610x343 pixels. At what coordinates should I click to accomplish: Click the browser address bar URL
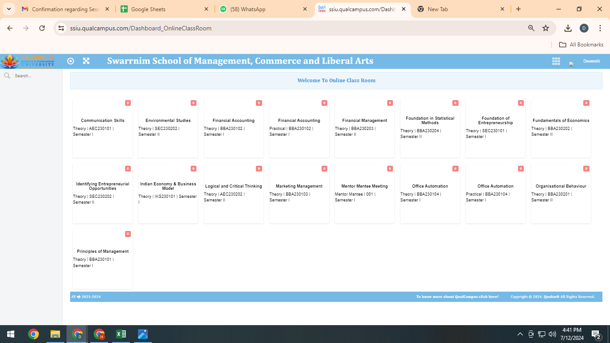click(141, 28)
